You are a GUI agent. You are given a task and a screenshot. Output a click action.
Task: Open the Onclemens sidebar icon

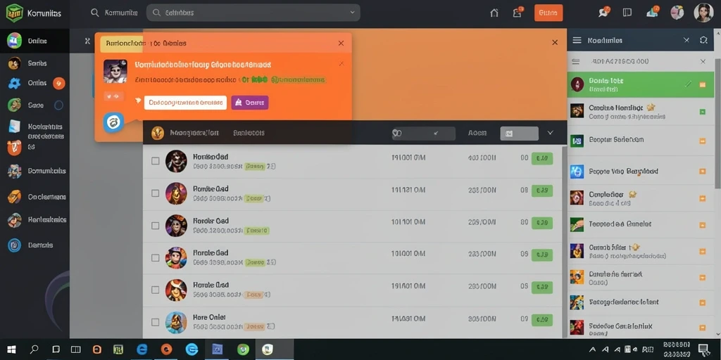click(x=14, y=197)
